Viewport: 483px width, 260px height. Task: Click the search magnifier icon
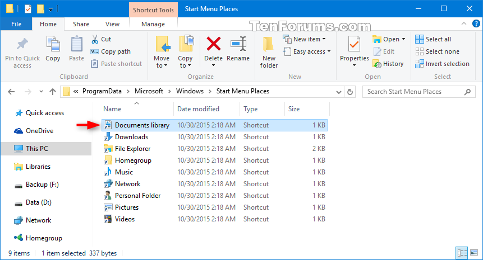468,92
